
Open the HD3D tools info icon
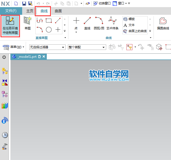pos(5,120)
